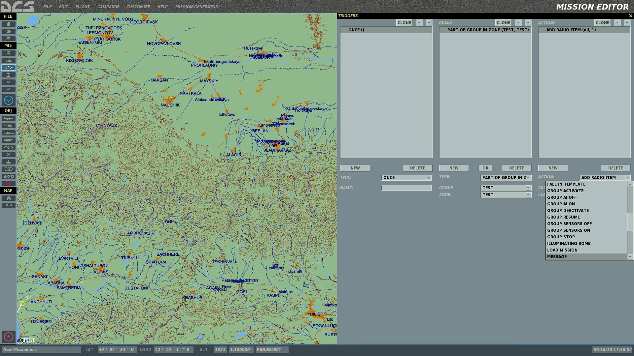634x356 pixels.
Task: Open the MISSION GENERATOR menu
Action: coord(196,7)
